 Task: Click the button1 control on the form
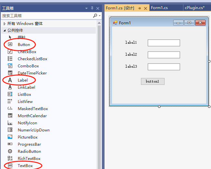tap(153, 81)
